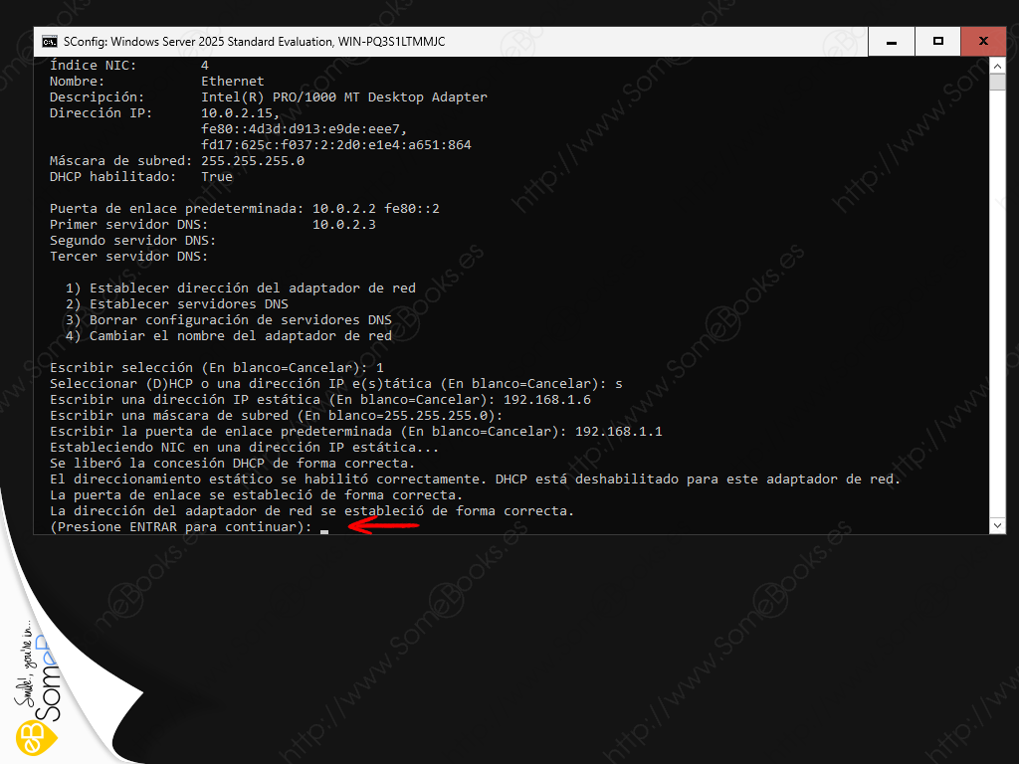
Task: Click the Máscara de subred value 255.255.255.0
Action: [252, 161]
